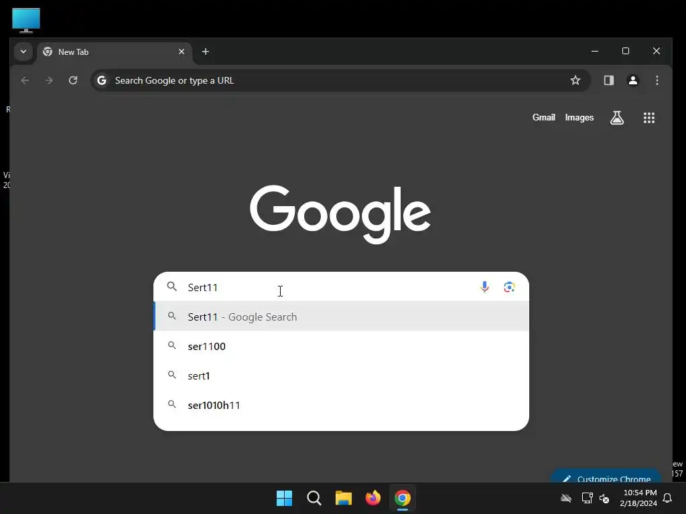Viewport: 686px width, 514px height.
Task: Open the Gmail link
Action: (543, 118)
